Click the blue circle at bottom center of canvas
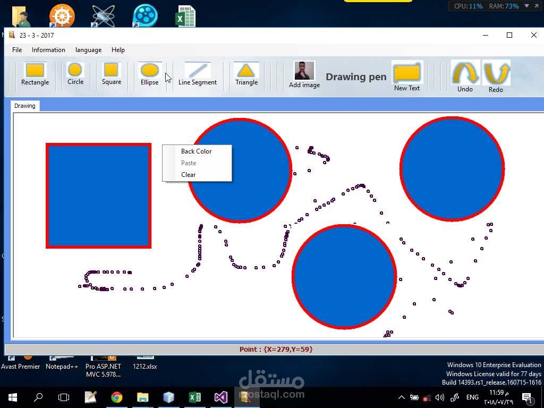The width and height of the screenshot is (544, 408). (x=344, y=276)
